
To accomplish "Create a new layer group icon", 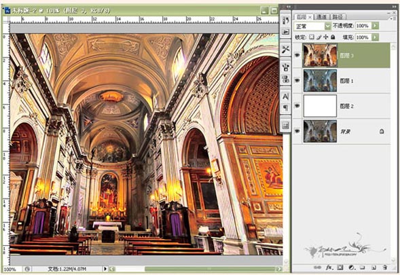I will coord(363,268).
